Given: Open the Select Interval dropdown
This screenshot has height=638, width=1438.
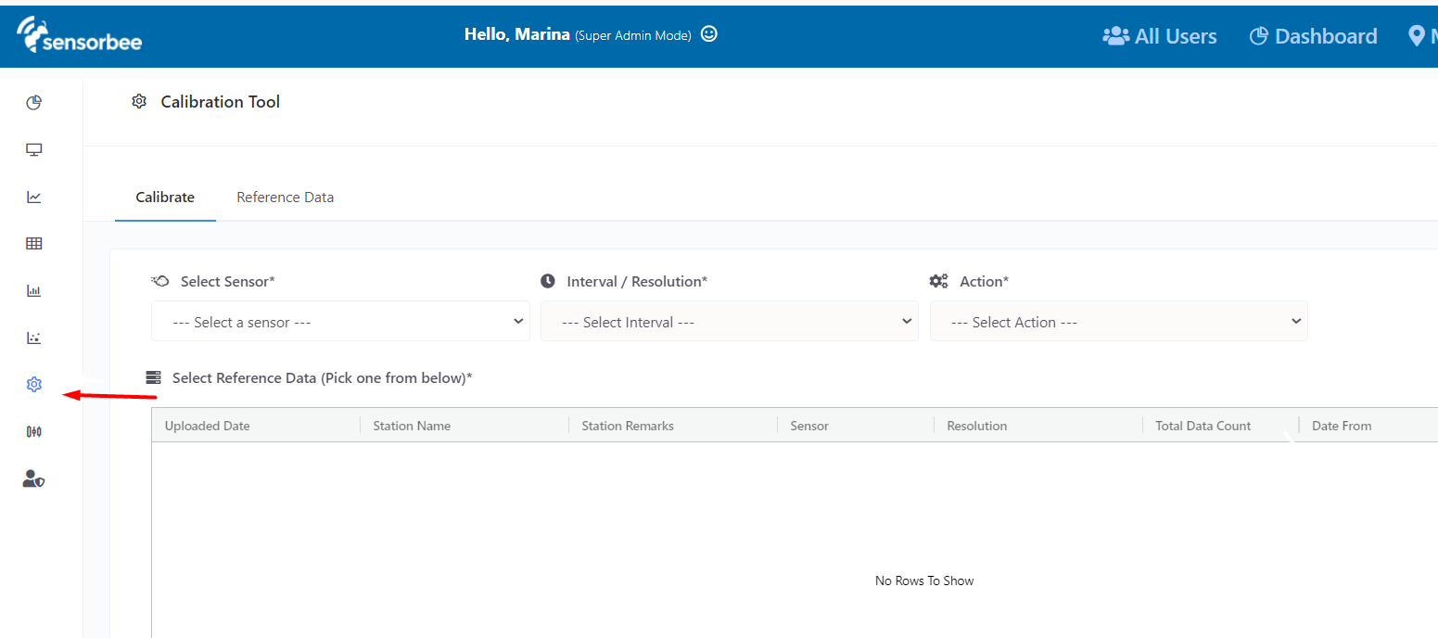Looking at the screenshot, I should (x=730, y=322).
